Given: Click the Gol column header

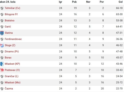Looking at the screenshot, I should (121, 2).
